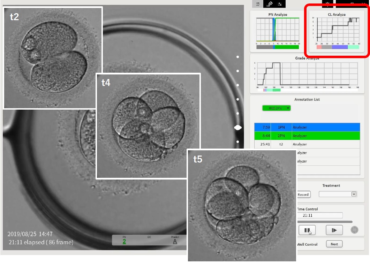Select the pen annotation tool icon

[269, 4]
